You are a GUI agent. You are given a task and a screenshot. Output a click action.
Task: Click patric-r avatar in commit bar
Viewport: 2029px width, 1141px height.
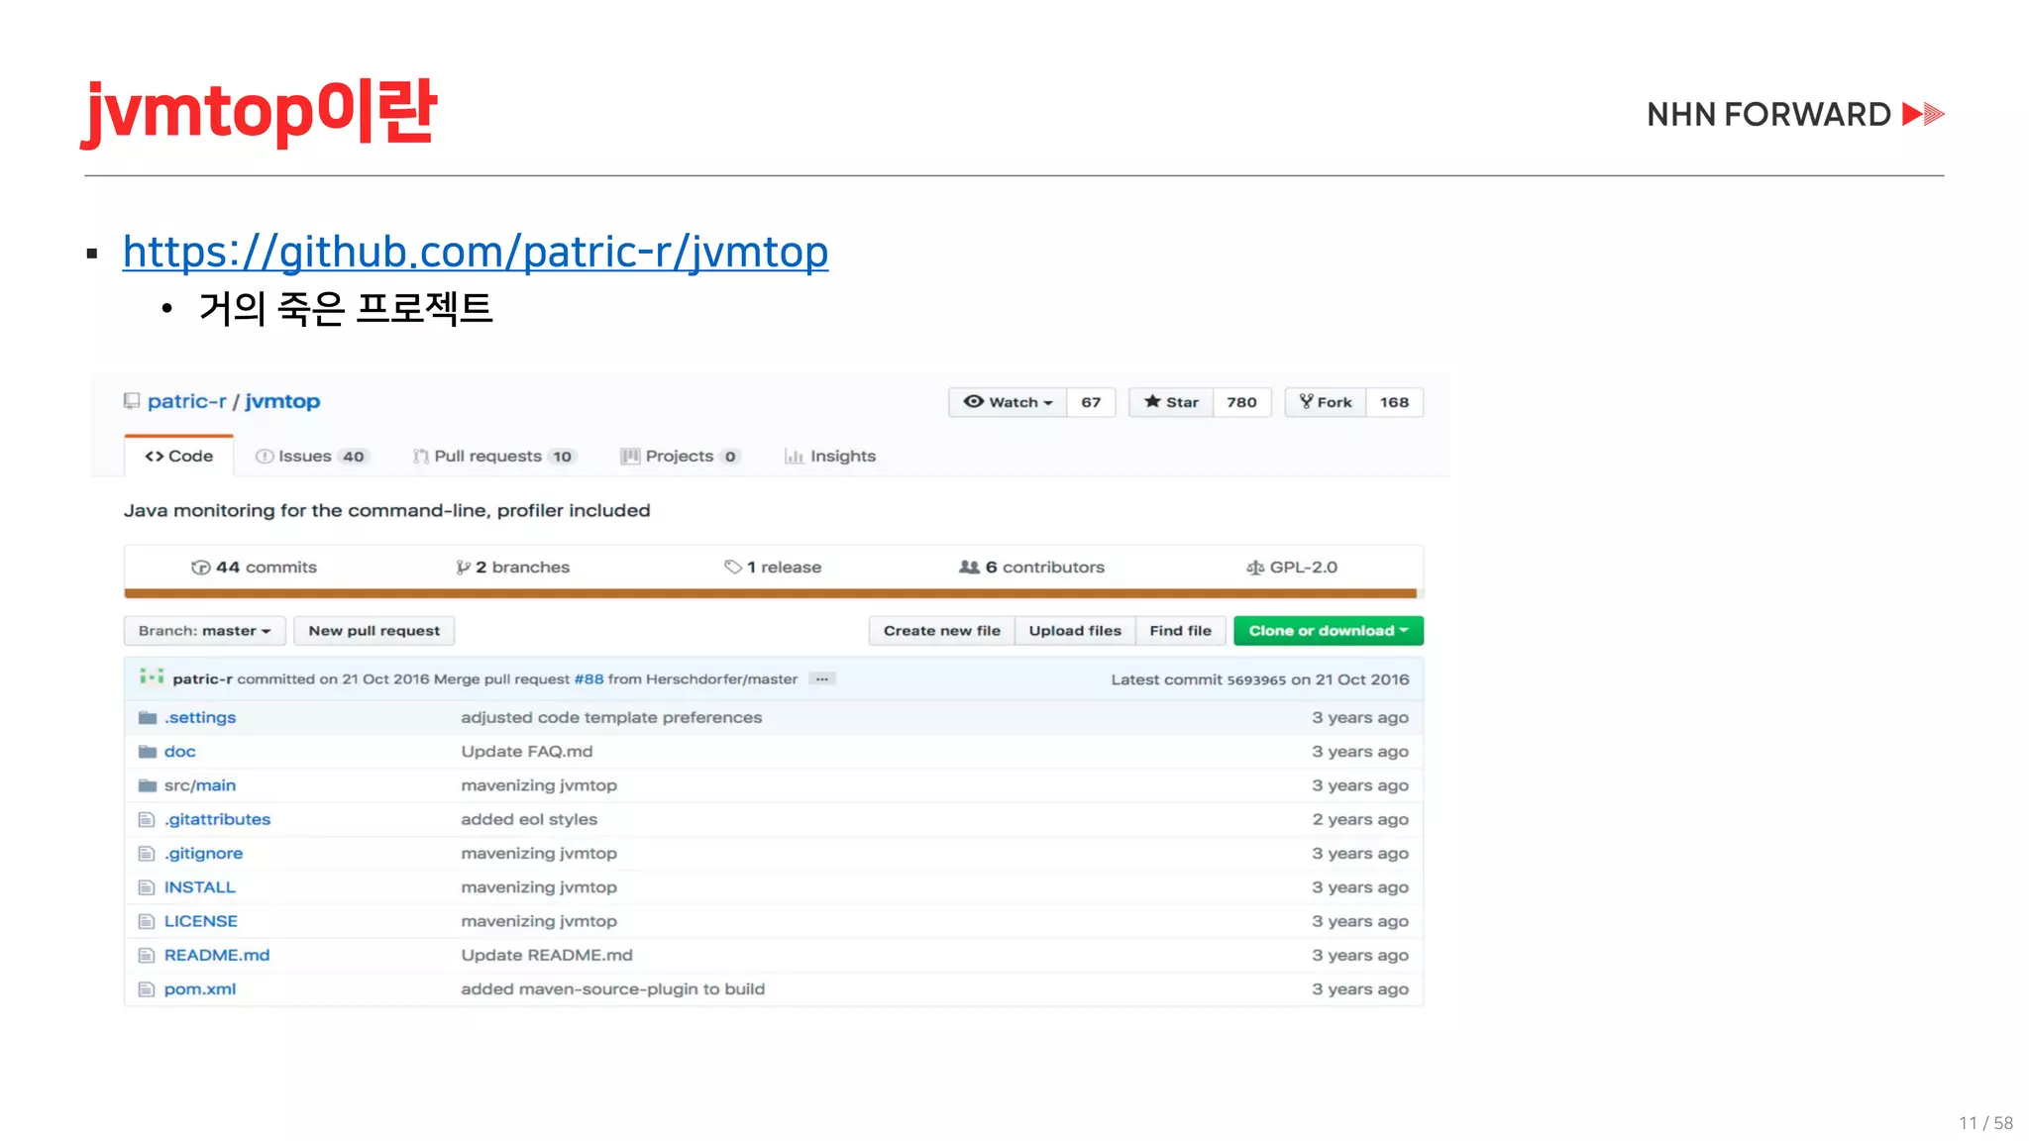[x=152, y=676]
